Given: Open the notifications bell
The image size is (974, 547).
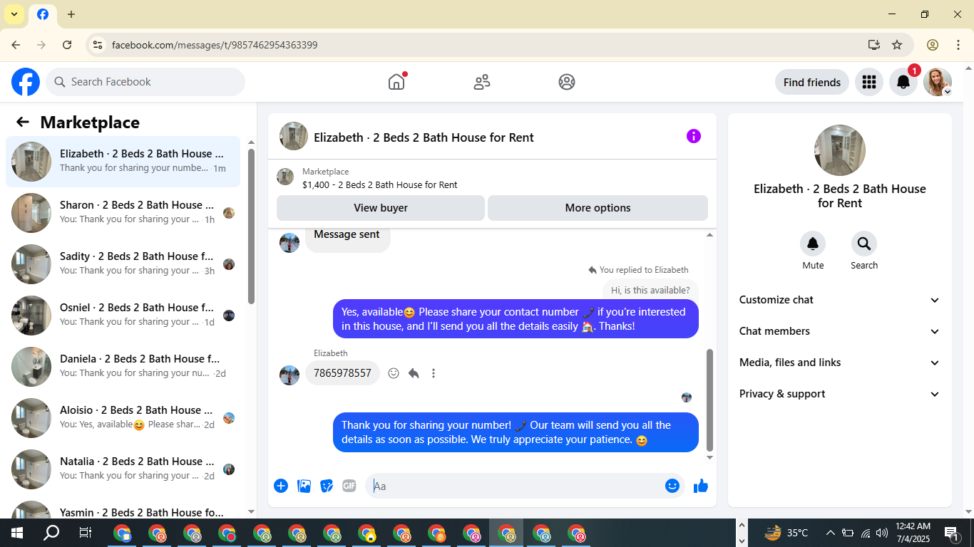Looking at the screenshot, I should [903, 82].
